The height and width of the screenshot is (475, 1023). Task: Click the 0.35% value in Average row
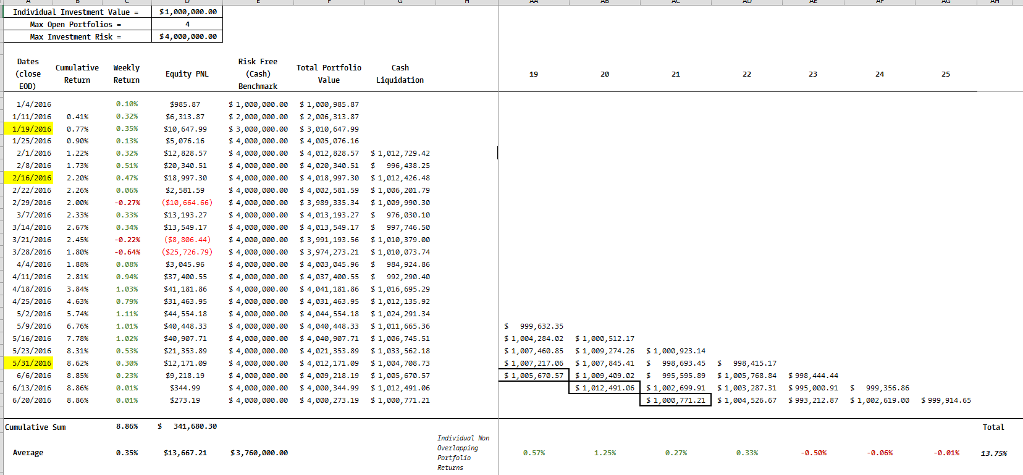(x=127, y=453)
